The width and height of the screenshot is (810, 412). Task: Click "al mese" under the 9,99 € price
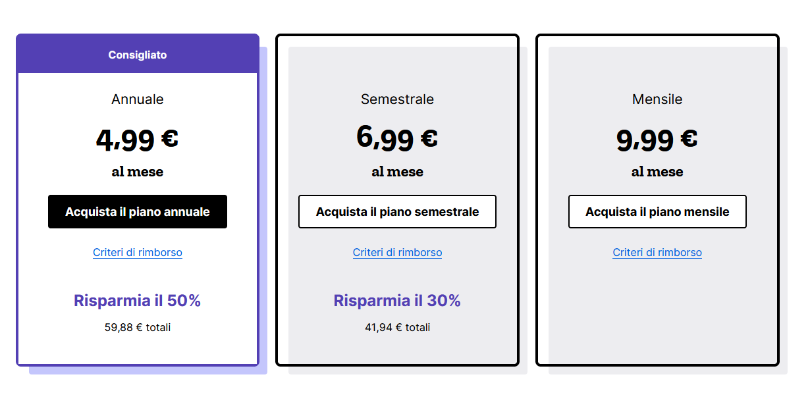click(x=657, y=172)
